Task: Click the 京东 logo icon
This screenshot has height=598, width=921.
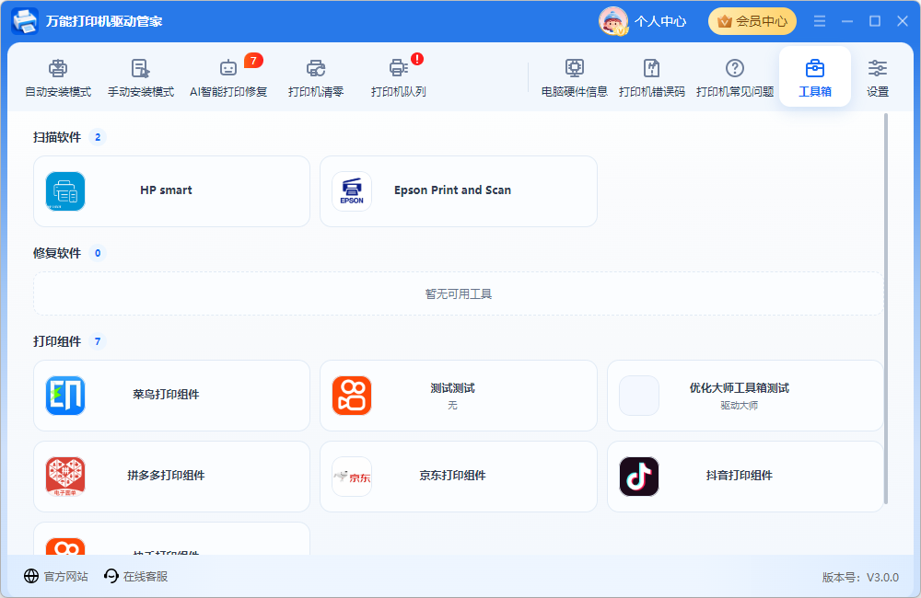Action: click(x=352, y=477)
